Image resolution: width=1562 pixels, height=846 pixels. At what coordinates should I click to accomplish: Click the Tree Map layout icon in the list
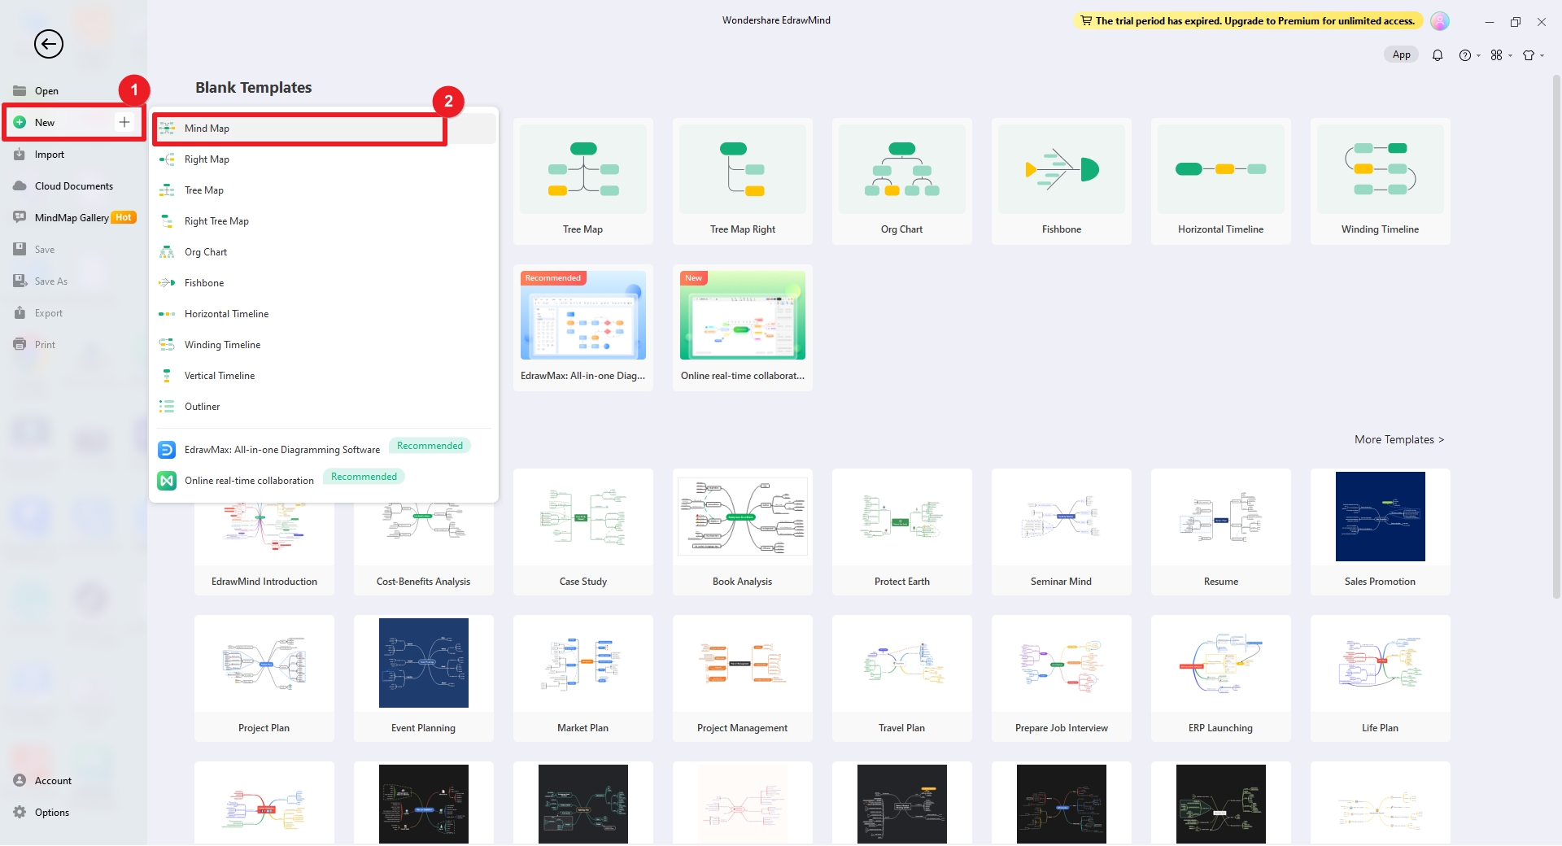167,190
